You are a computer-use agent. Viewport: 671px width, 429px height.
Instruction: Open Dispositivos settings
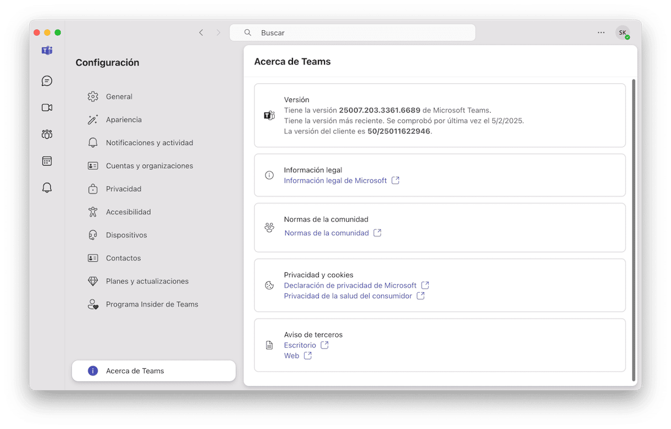(154, 235)
